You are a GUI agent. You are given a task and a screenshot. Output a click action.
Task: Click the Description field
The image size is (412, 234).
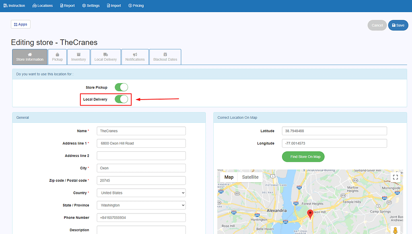pyautogui.click(x=141, y=230)
